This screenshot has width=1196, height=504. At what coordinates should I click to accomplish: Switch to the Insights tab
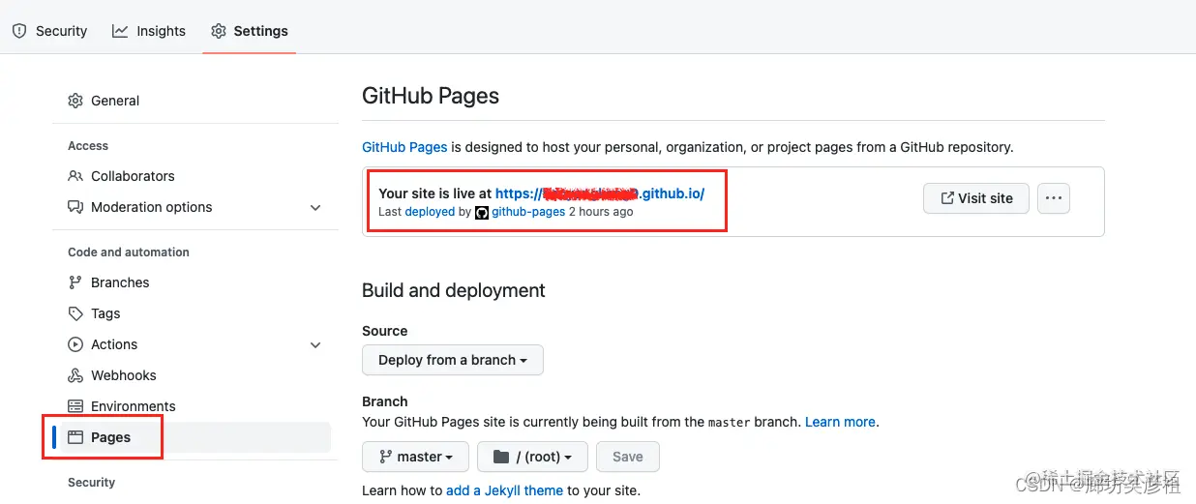[149, 31]
